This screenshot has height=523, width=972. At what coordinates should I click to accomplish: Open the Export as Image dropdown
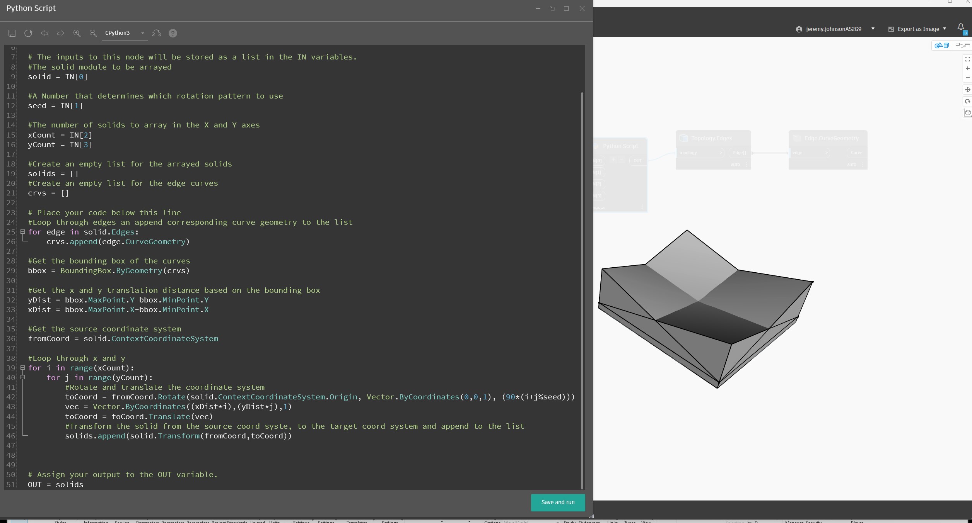945,29
